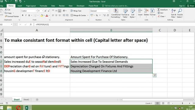The image size is (195, 110).
Task: Click the AutoSum sigma button
Action: coord(163,9)
